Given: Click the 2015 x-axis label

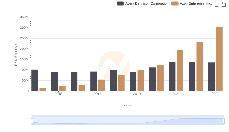Looking at the screenshot, I should pos(58,94).
